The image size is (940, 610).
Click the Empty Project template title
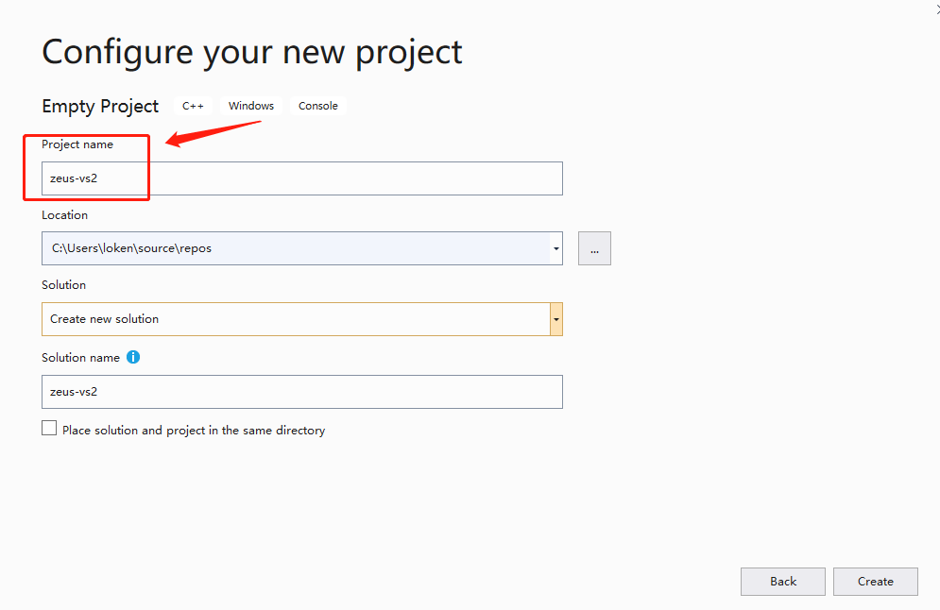click(100, 106)
